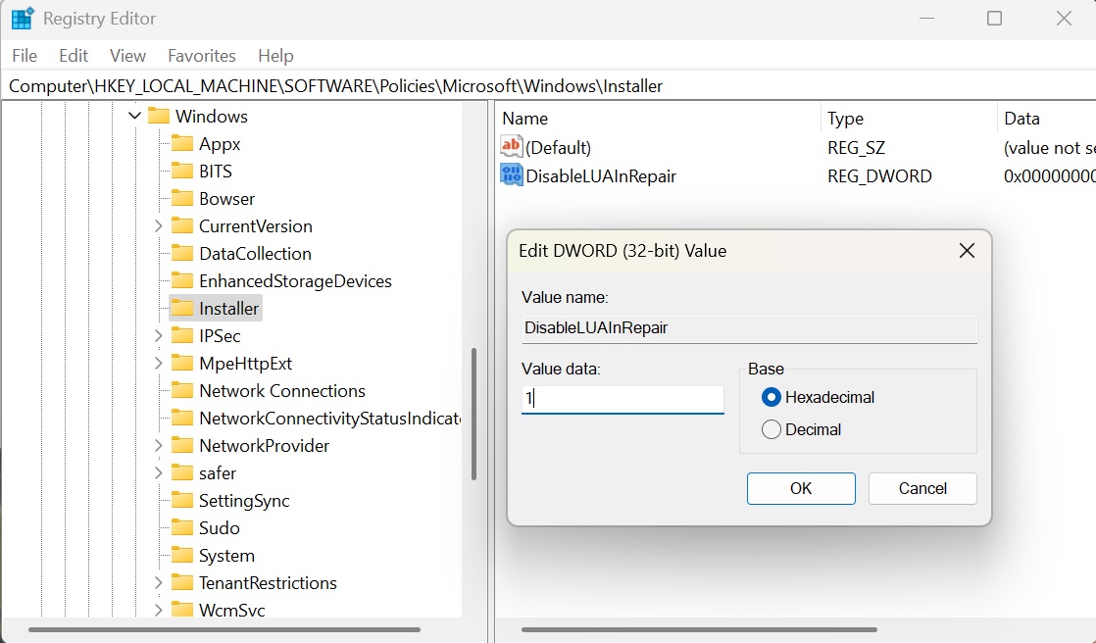
Task: Click the REG_SZ type cell
Action: click(x=856, y=147)
